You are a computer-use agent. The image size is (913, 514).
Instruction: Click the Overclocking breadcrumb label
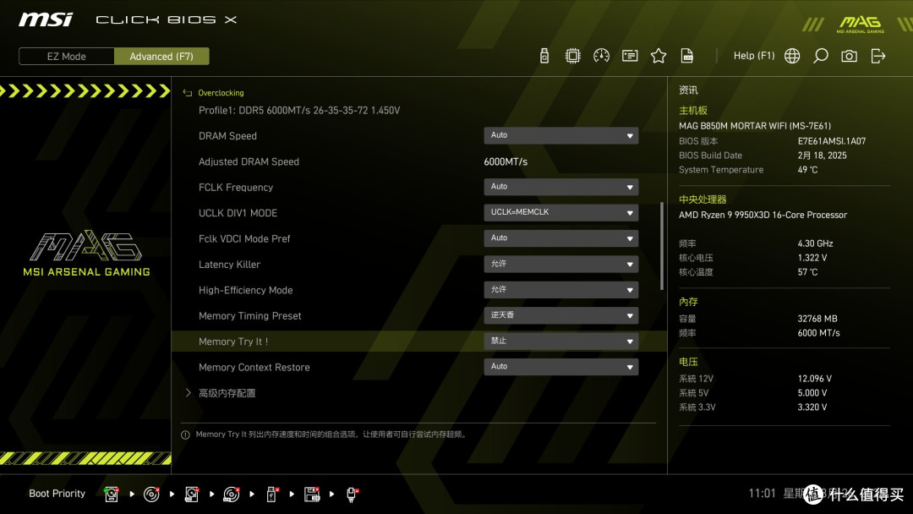pyautogui.click(x=221, y=93)
